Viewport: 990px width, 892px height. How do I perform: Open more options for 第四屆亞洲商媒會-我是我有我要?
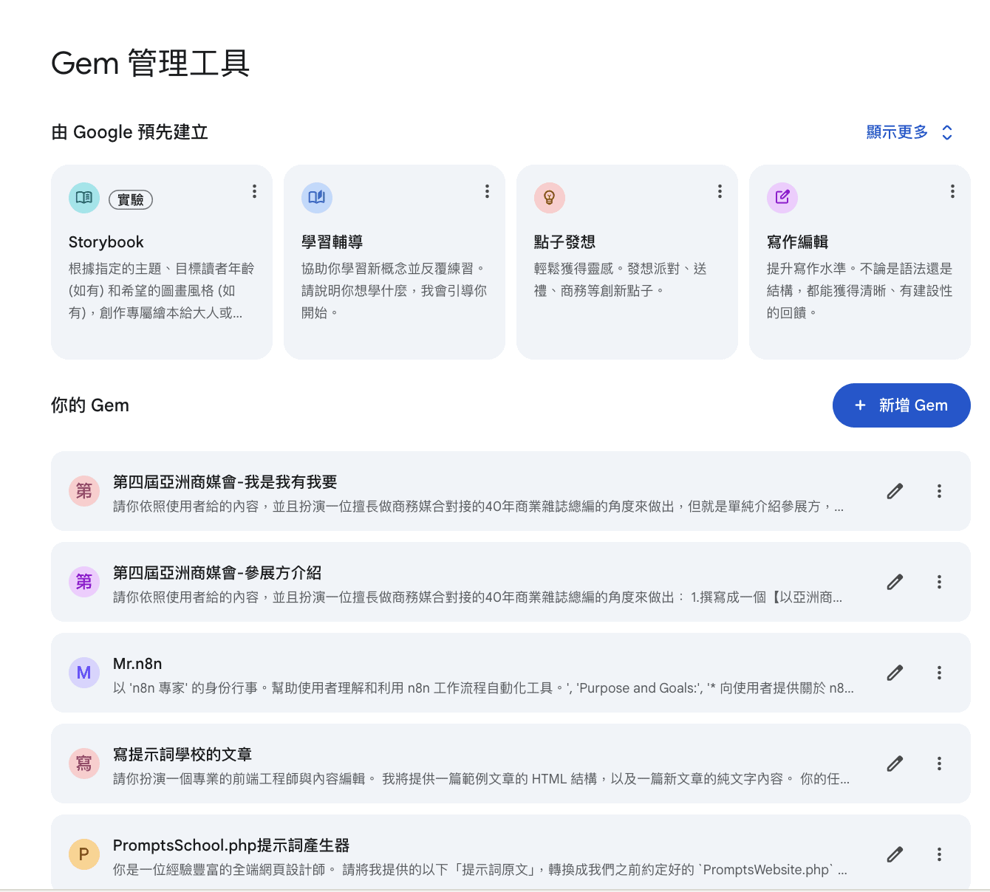[x=939, y=491]
